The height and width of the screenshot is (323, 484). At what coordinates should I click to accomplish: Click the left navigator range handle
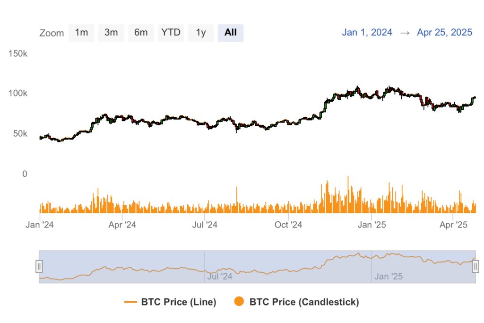(39, 267)
